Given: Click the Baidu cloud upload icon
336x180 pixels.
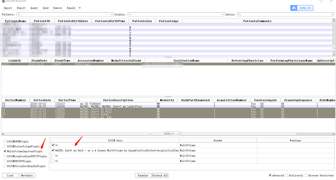Looking at the screenshot, I should click(294, 8).
